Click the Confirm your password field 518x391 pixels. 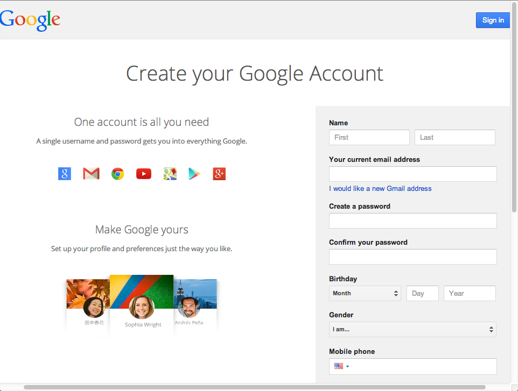pos(412,257)
